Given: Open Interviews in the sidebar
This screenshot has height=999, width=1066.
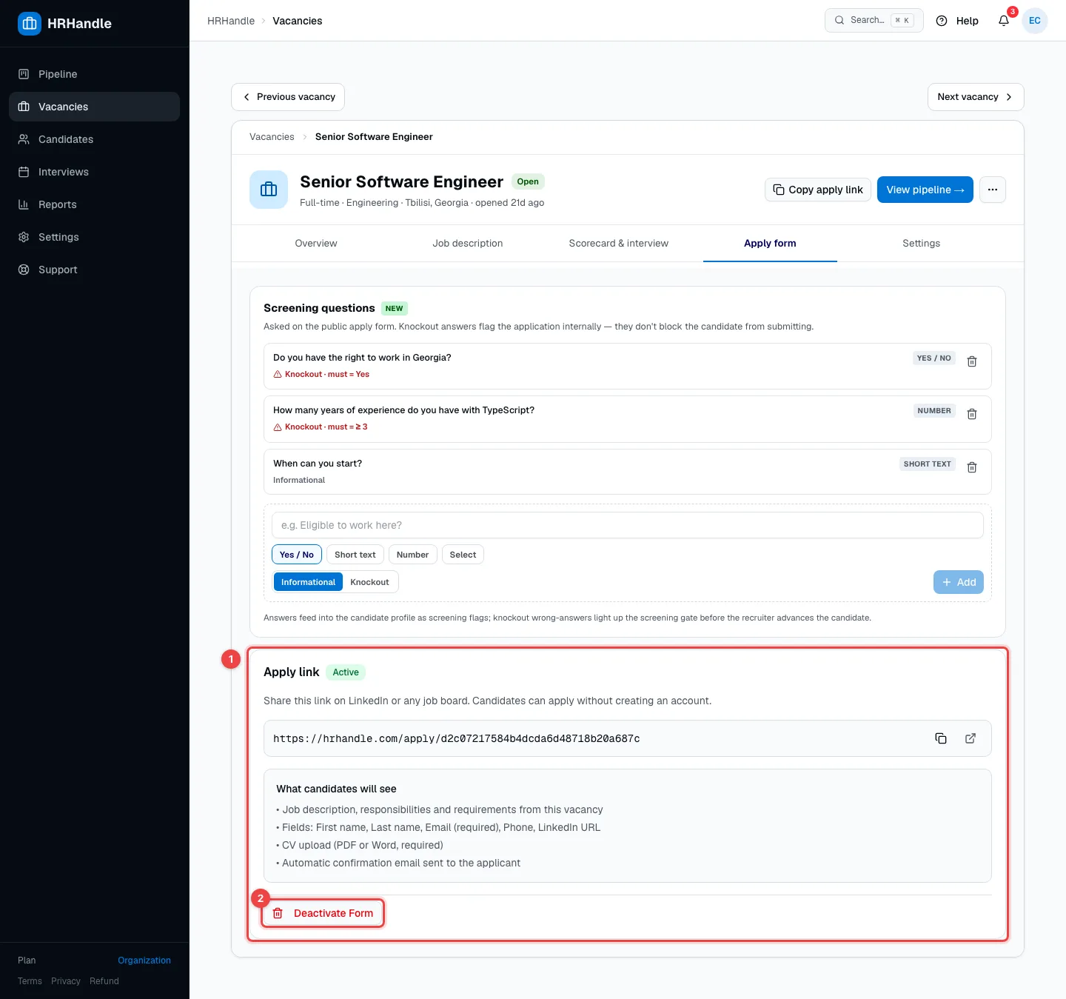Looking at the screenshot, I should tap(94, 172).
